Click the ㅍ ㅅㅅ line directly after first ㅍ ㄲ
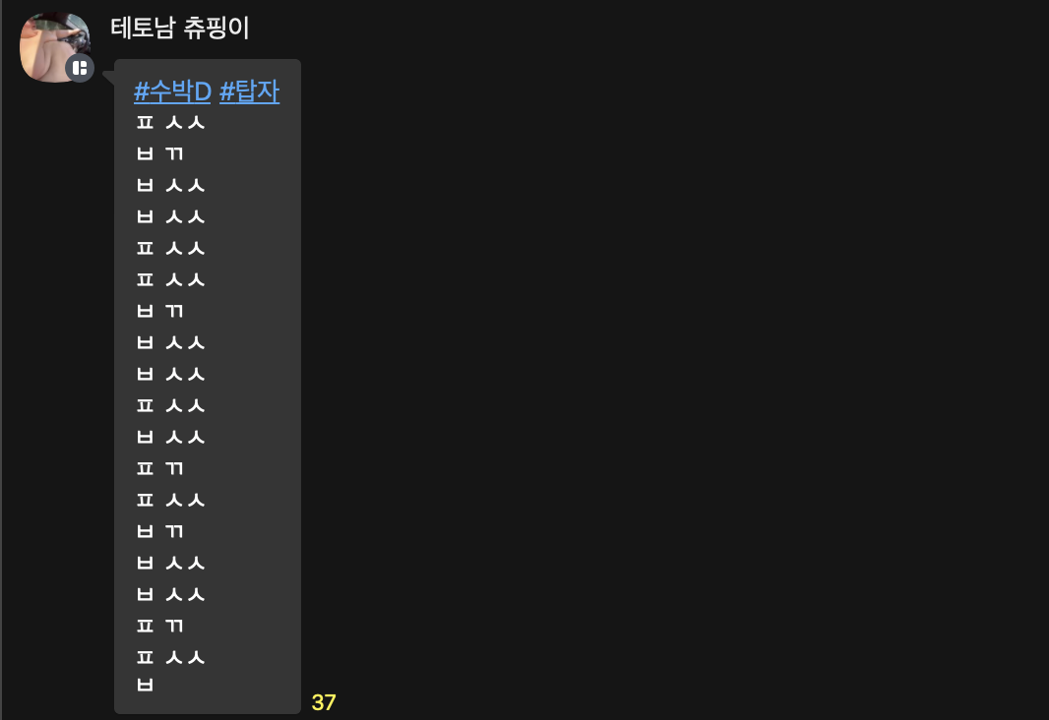The image size is (1049, 720). click(x=170, y=500)
